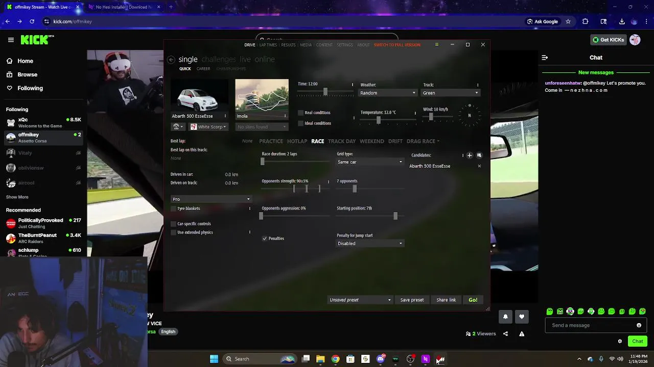The height and width of the screenshot is (367, 654).
Task: Click the green Chat send button
Action: coord(638,342)
